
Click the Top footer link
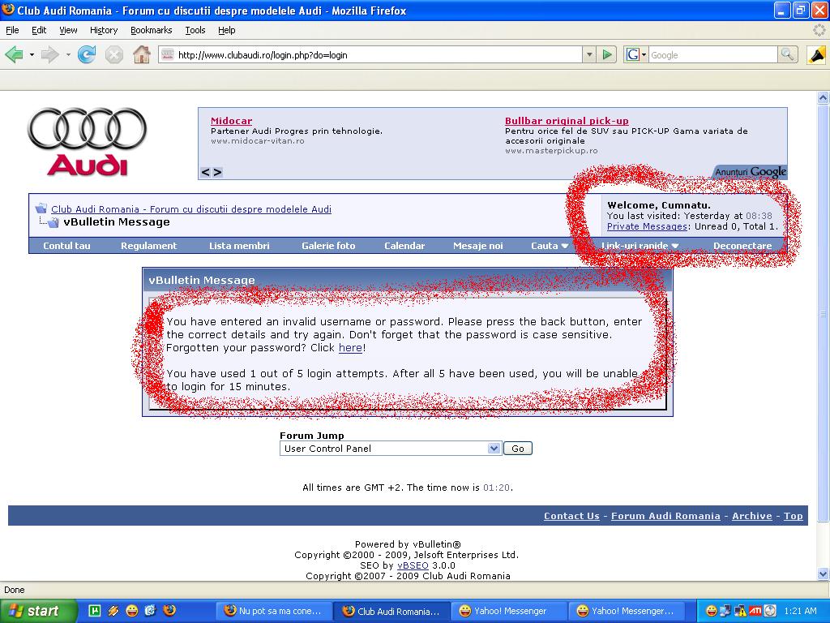tap(793, 516)
